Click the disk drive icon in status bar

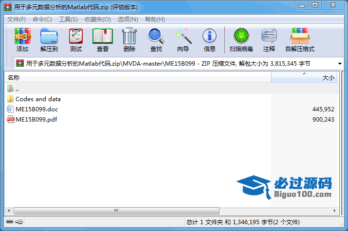pyautogui.click(x=10, y=222)
